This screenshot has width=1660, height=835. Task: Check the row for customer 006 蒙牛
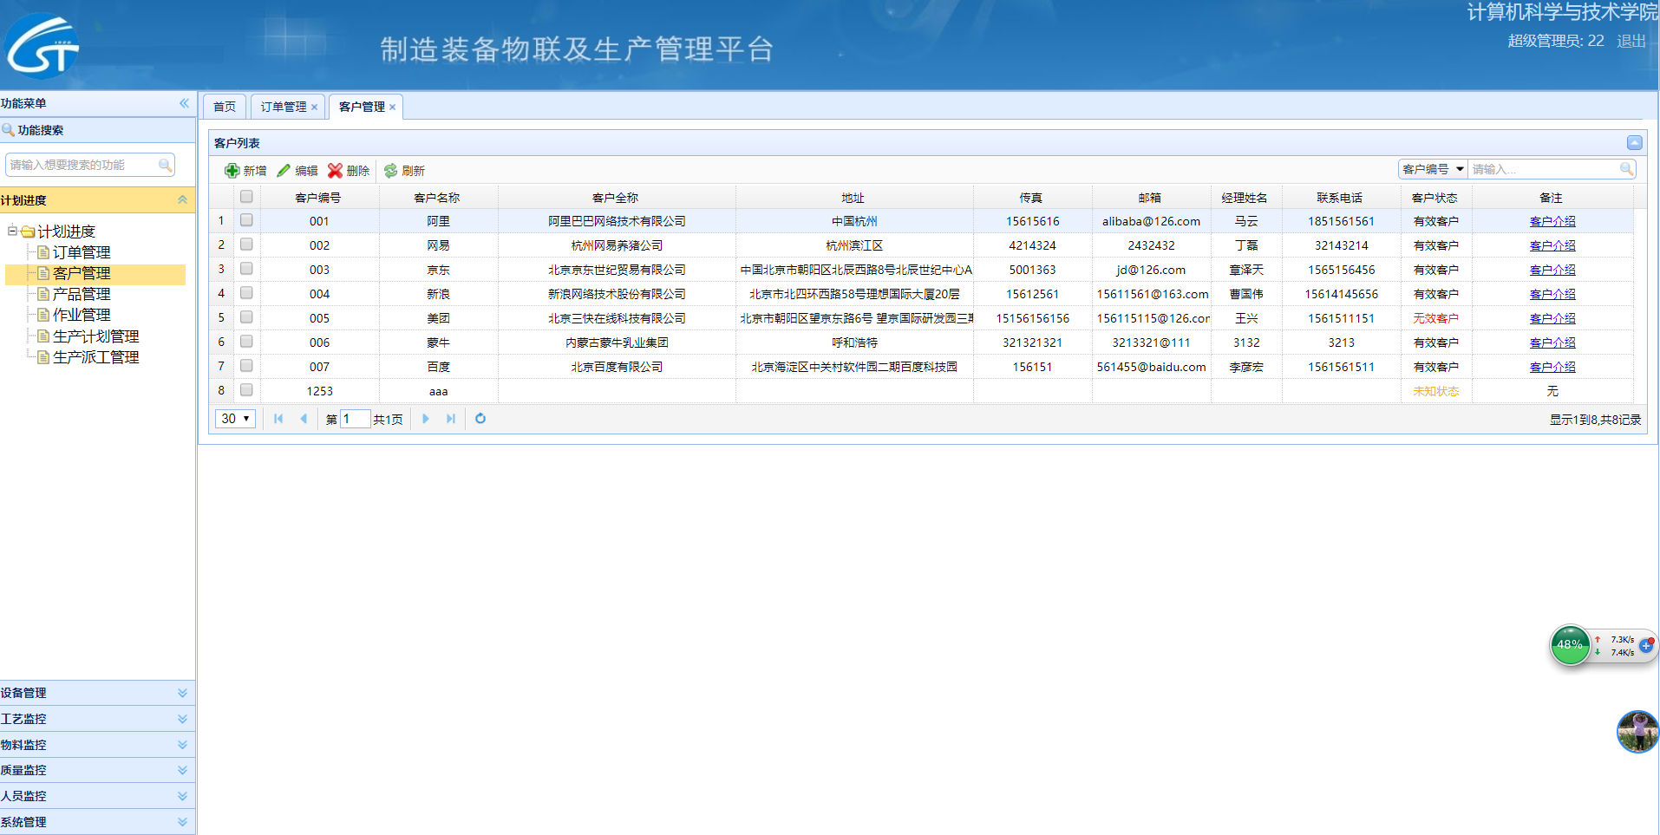tap(246, 342)
